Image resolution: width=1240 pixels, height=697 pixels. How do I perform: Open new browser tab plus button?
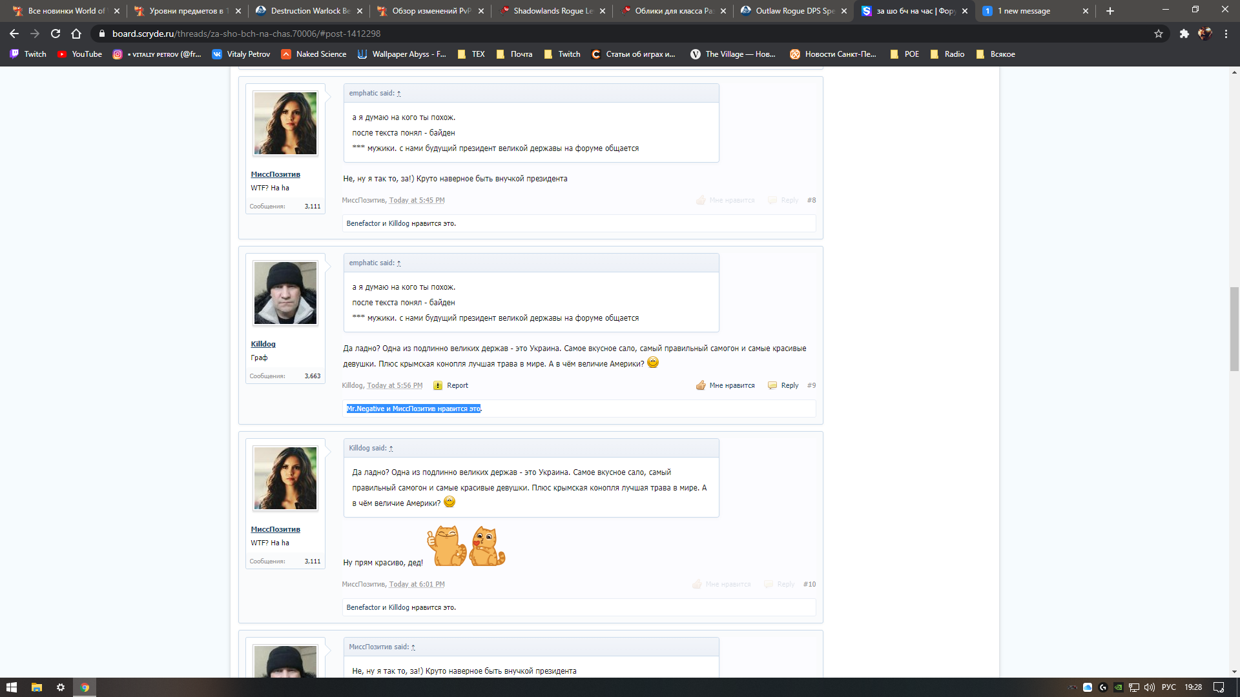pyautogui.click(x=1110, y=11)
